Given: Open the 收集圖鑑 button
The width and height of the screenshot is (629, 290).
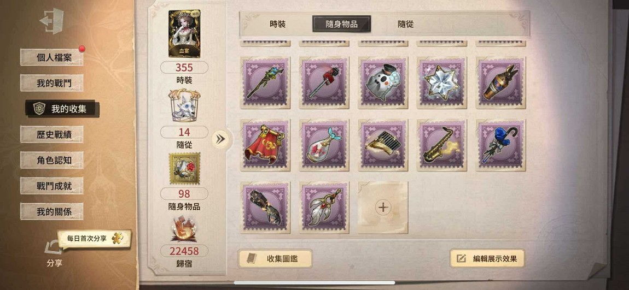Looking at the screenshot, I should click(x=275, y=259).
